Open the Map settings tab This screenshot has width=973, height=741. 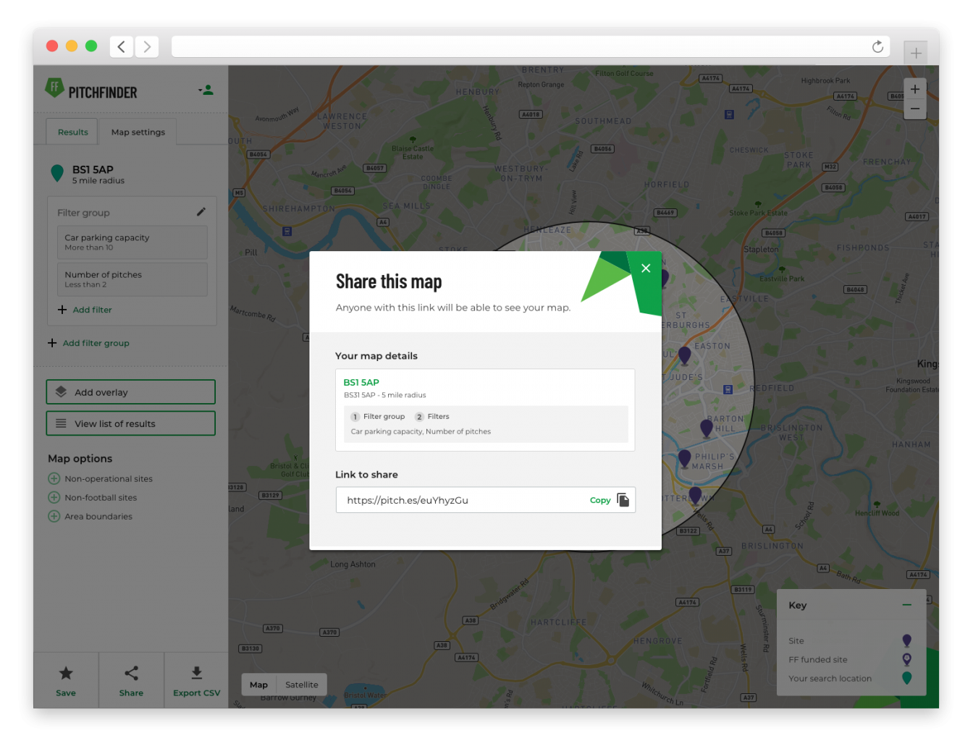point(138,132)
